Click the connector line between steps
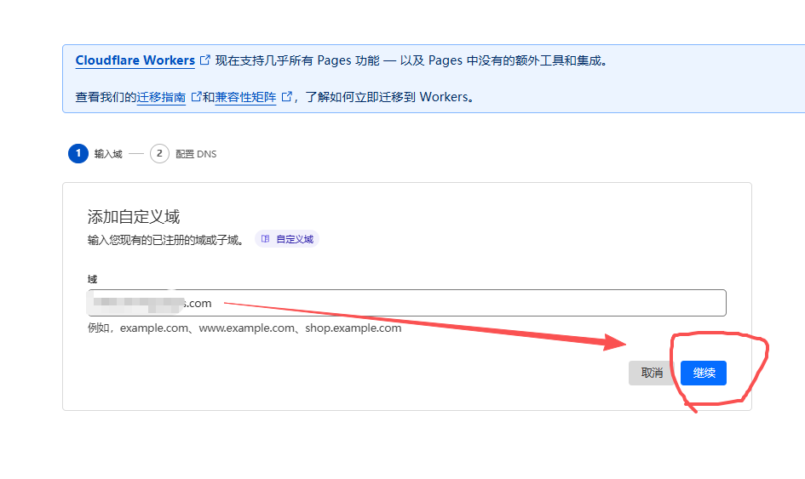Screen dimensions: 805x479 tap(136, 154)
